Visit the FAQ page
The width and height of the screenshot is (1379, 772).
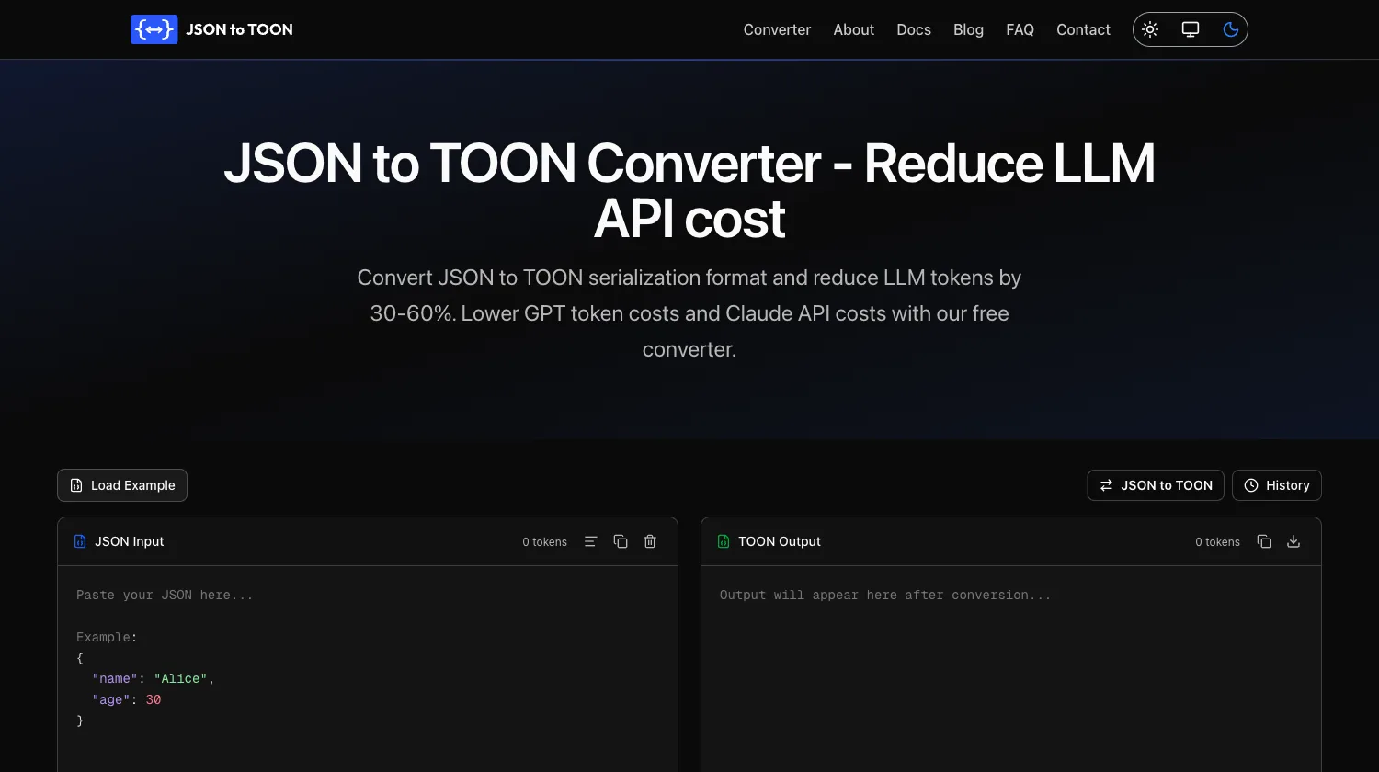tap(1020, 29)
